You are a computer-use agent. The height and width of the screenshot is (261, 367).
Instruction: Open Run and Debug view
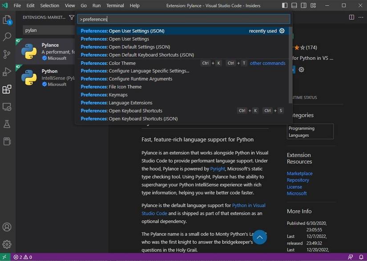pyautogui.click(x=7, y=72)
